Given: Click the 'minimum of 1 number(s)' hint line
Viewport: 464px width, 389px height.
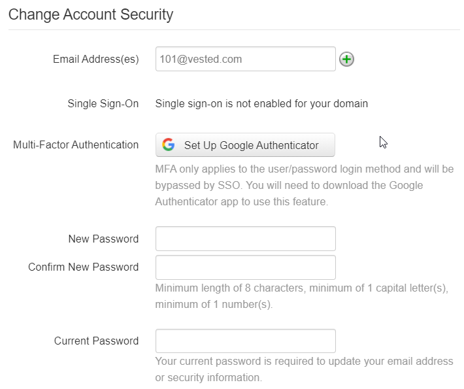Looking at the screenshot, I should (214, 305).
